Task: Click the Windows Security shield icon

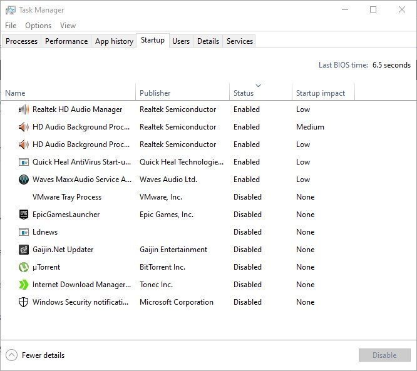Action: (x=24, y=302)
